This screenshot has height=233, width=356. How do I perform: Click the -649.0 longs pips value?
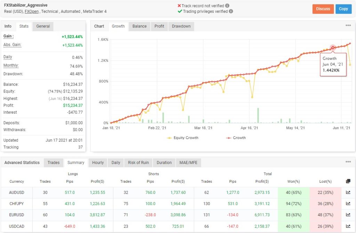click(x=70, y=226)
